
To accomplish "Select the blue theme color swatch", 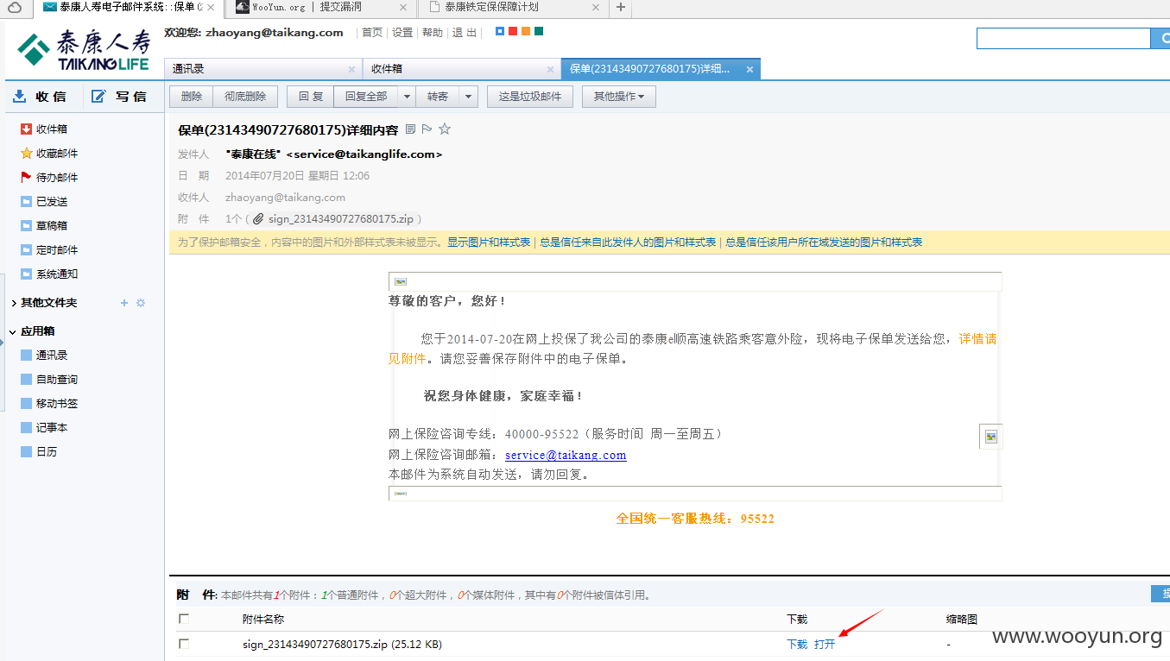I will coord(500,31).
